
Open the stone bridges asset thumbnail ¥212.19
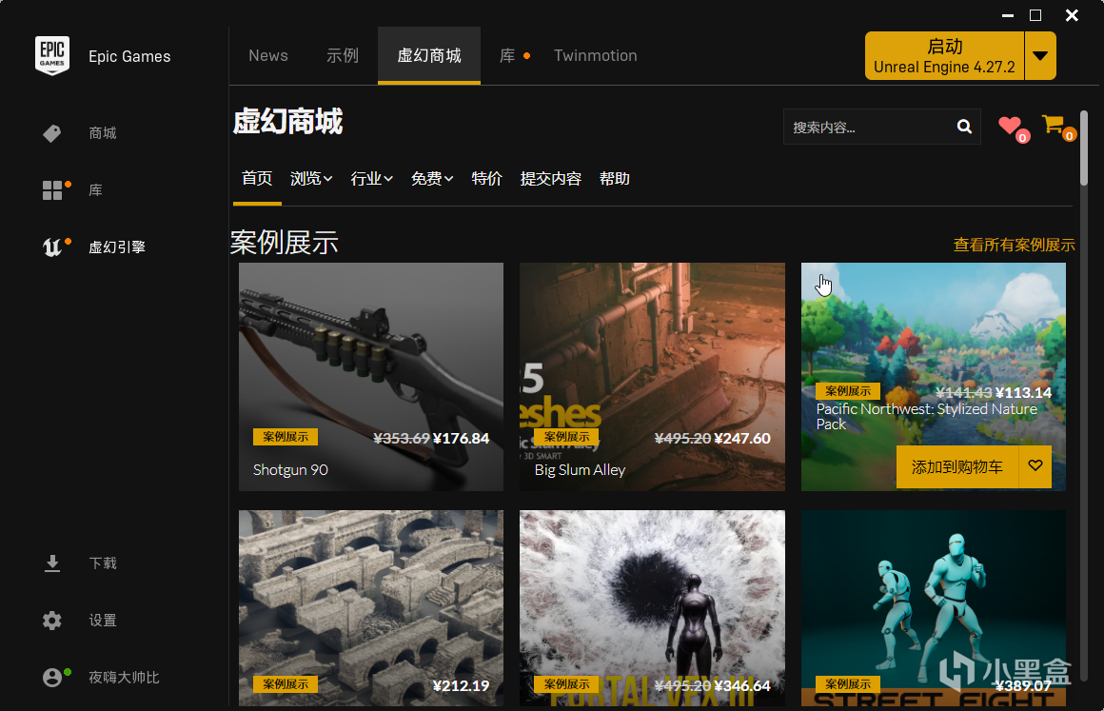371,608
